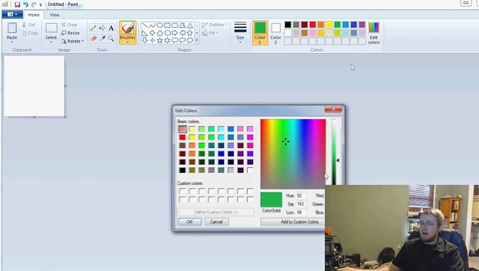Undo the last action in the title bar
The width and height of the screenshot is (479, 271).
26,5
